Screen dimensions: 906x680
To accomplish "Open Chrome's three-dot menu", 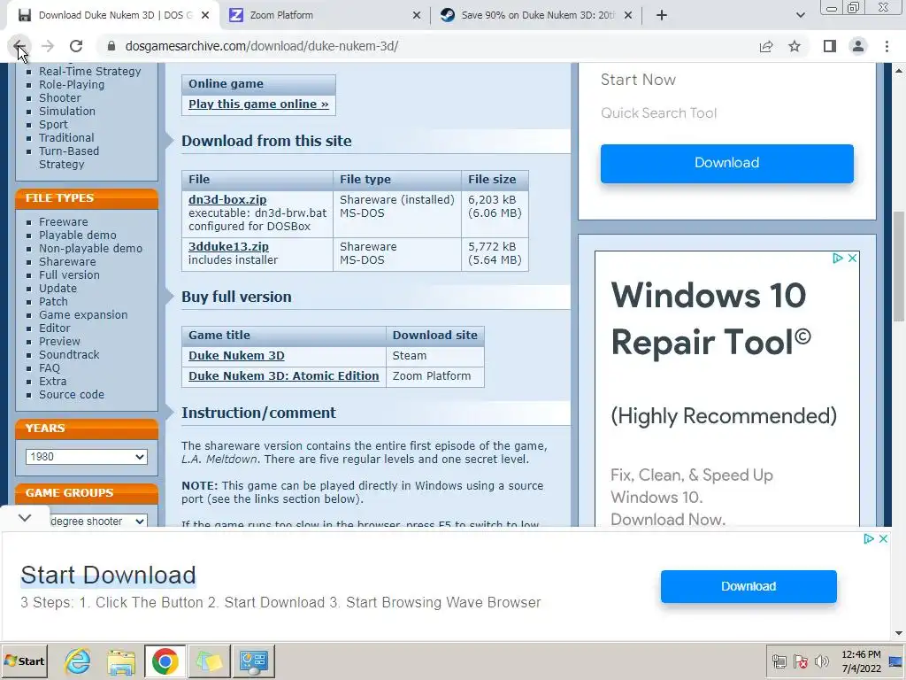I will tap(887, 46).
